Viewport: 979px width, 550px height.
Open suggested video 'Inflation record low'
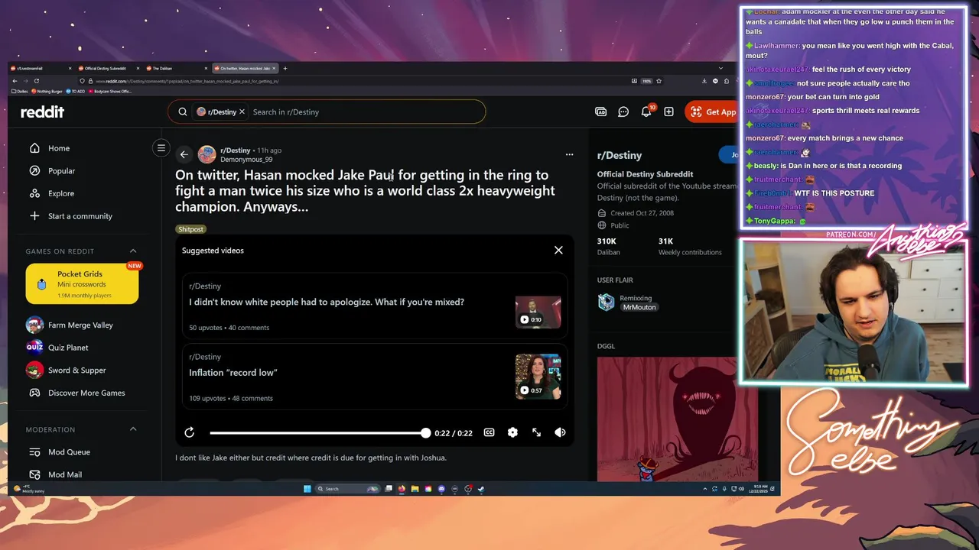click(233, 373)
